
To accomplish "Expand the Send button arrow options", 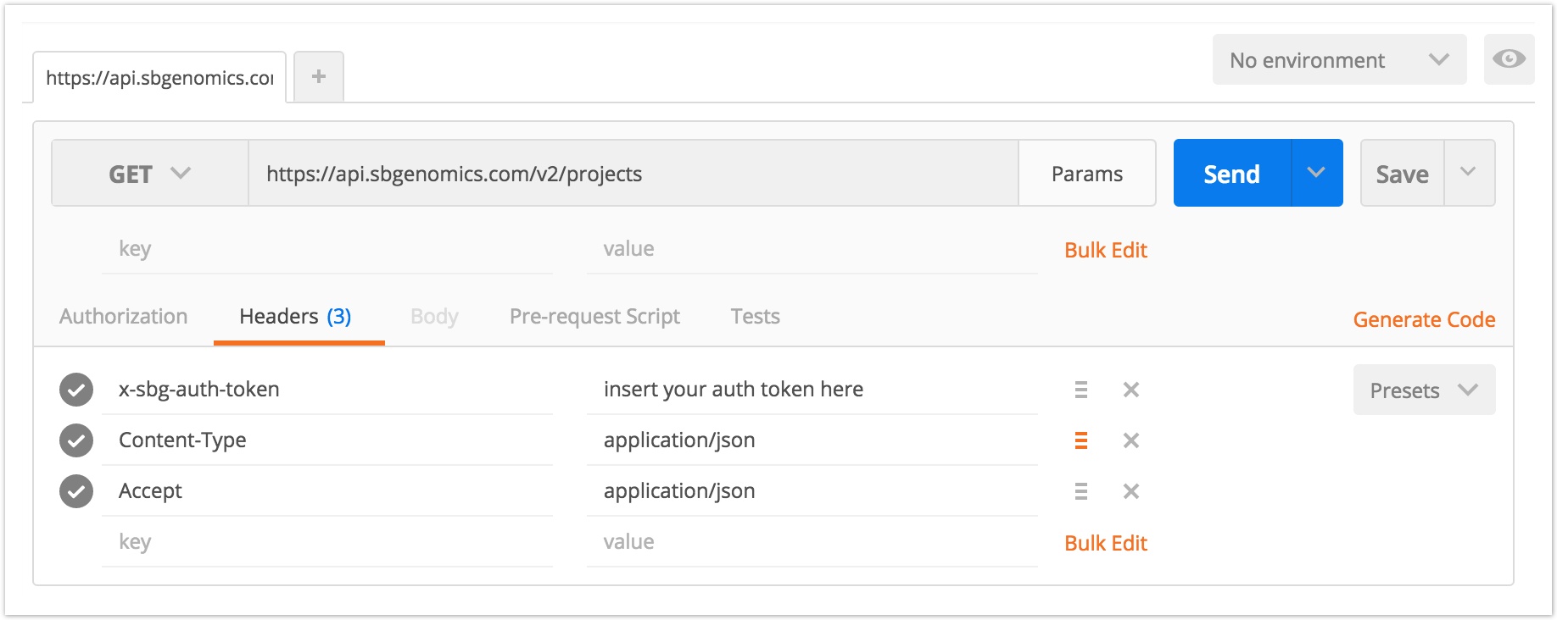I will [1316, 174].
